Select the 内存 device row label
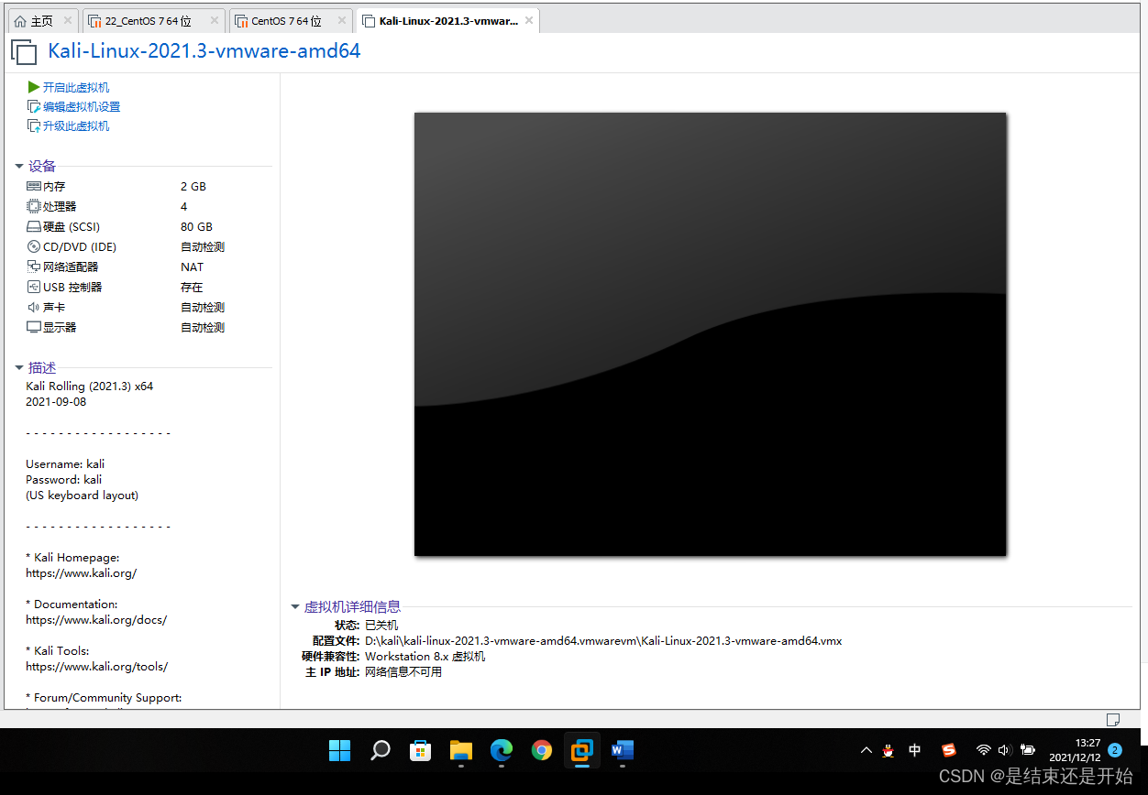This screenshot has width=1148, height=795. [54, 186]
